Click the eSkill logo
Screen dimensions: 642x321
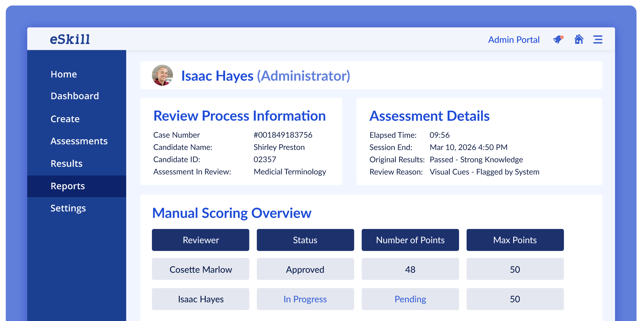70,39
